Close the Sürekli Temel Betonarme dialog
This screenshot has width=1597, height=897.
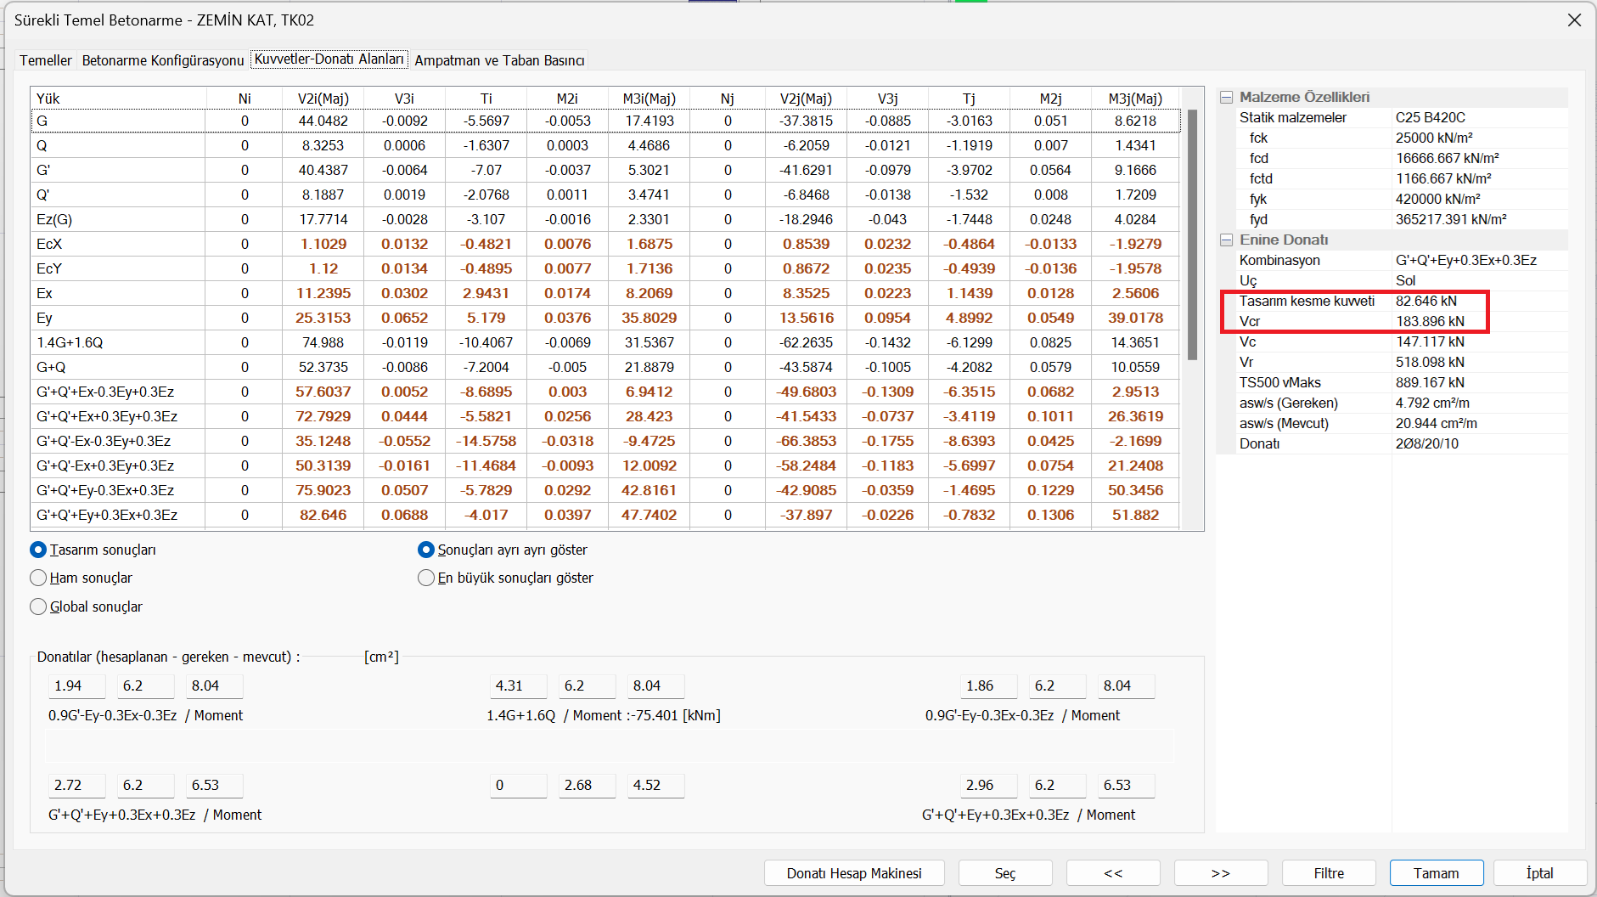pyautogui.click(x=1574, y=20)
